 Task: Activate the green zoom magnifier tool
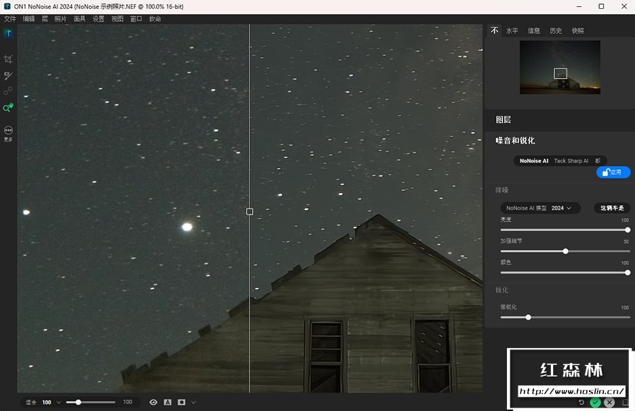(8, 108)
